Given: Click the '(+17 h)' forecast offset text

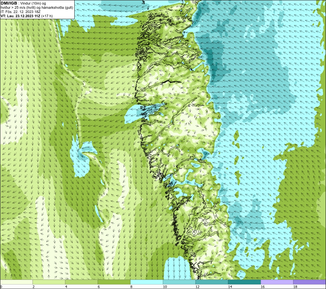Looking at the screenshot, I should click(x=47, y=16).
